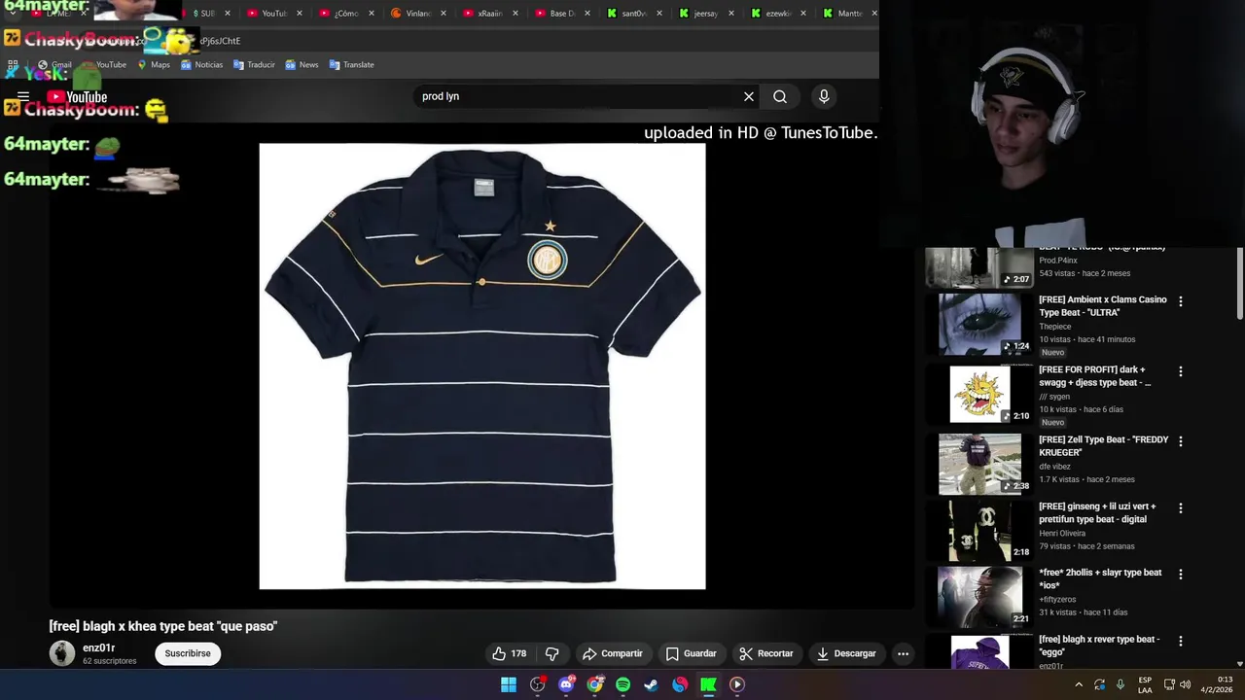Screen dimensions: 1245x700
Task: Open options for 2hollis x slayr video
Action: click(x=1181, y=575)
